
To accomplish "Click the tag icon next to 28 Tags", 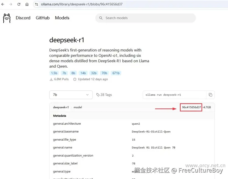I will point(98,95).
